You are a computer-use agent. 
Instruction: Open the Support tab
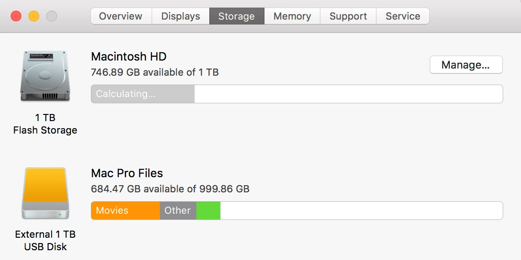coord(348,16)
